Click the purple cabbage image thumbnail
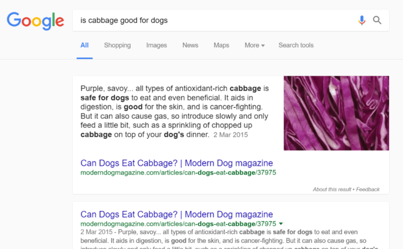This screenshot has height=249, width=403. pyautogui.click(x=336, y=113)
